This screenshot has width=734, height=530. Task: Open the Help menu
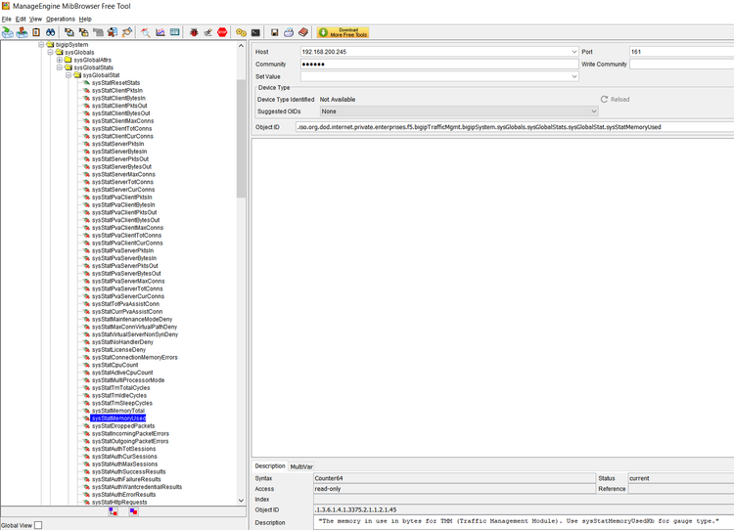[85, 20]
